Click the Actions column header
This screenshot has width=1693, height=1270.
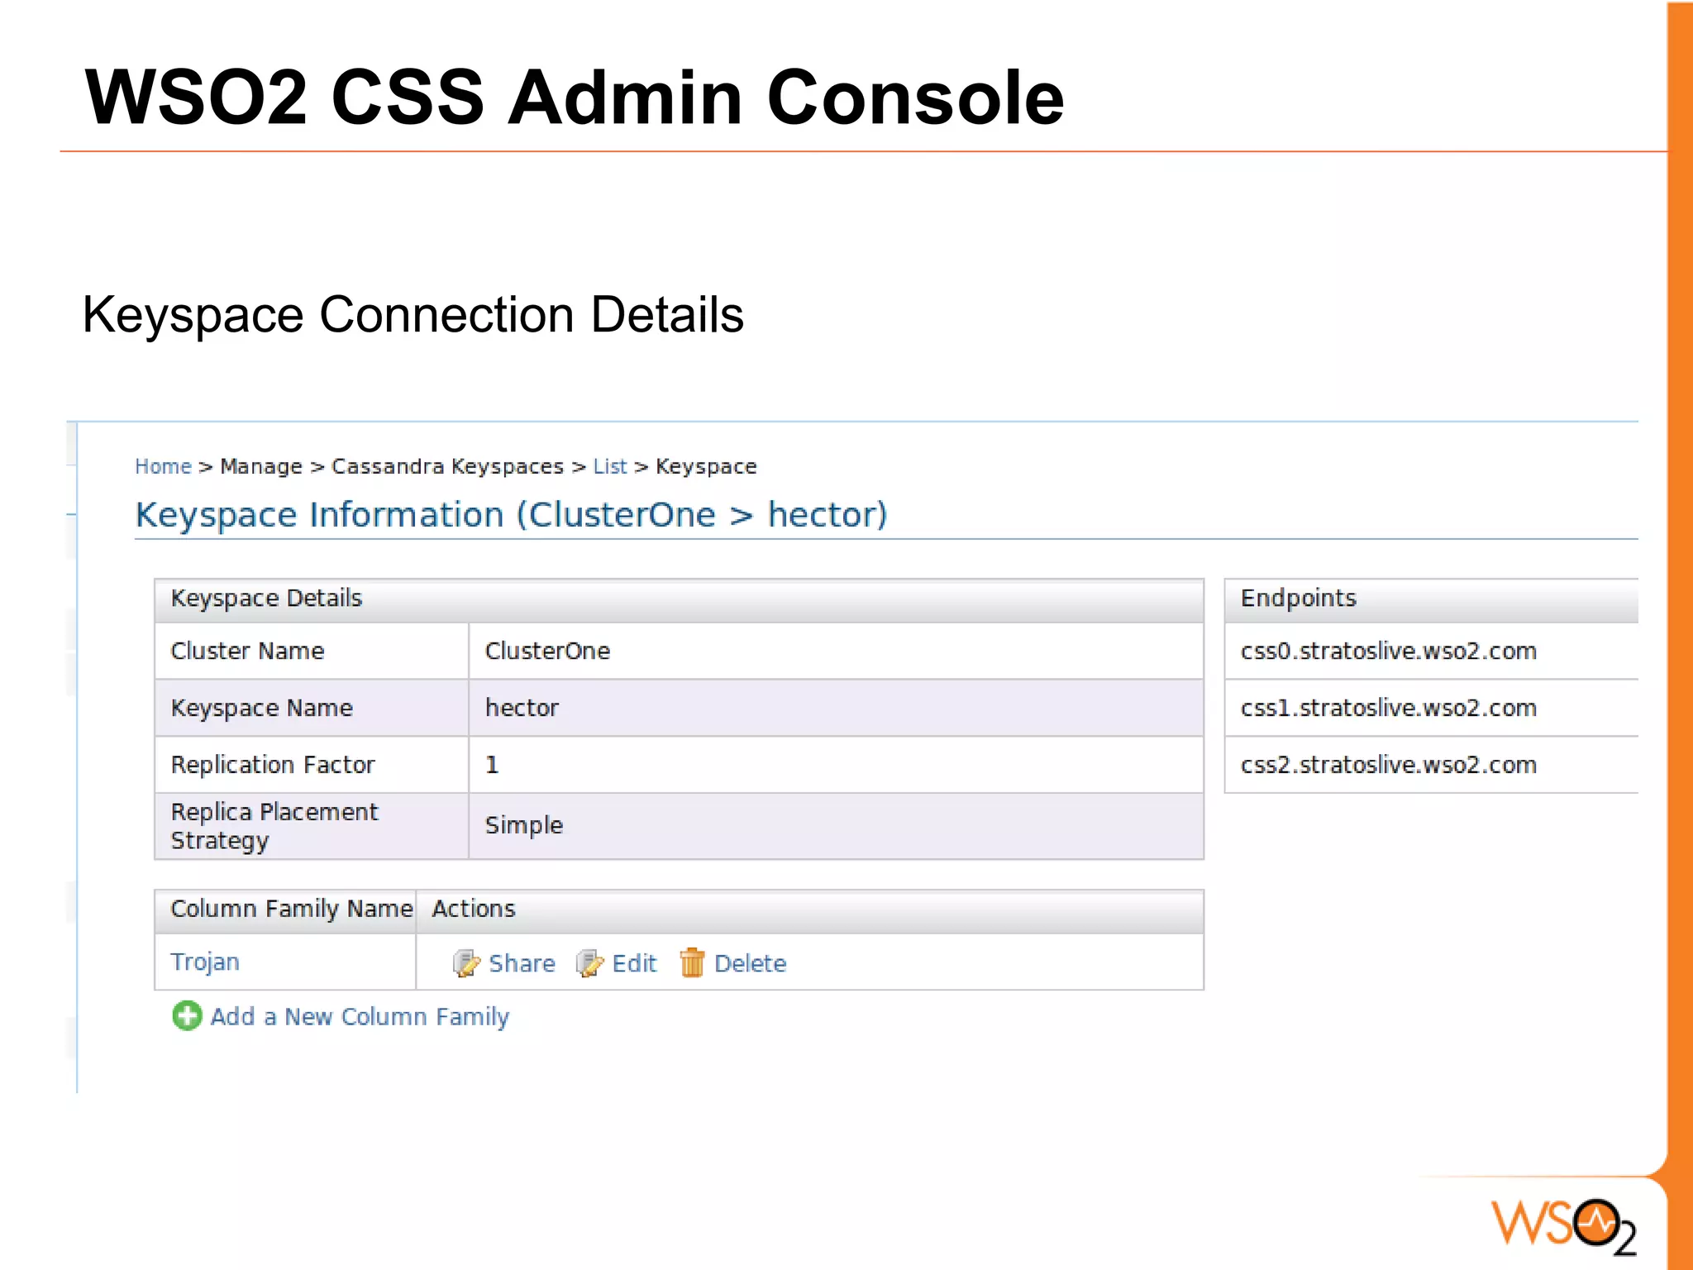[474, 909]
